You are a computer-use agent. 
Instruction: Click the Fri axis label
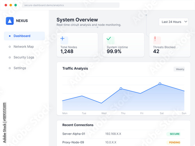pos(142,113)
